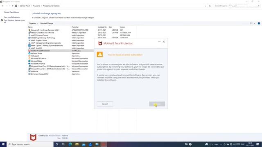Launch Microsoft Edge from taskbar
Screen dimensions: 262x147
coord(70,144)
